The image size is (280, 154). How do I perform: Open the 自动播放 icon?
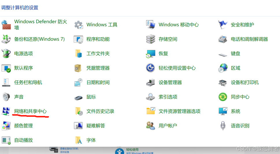(6, 140)
